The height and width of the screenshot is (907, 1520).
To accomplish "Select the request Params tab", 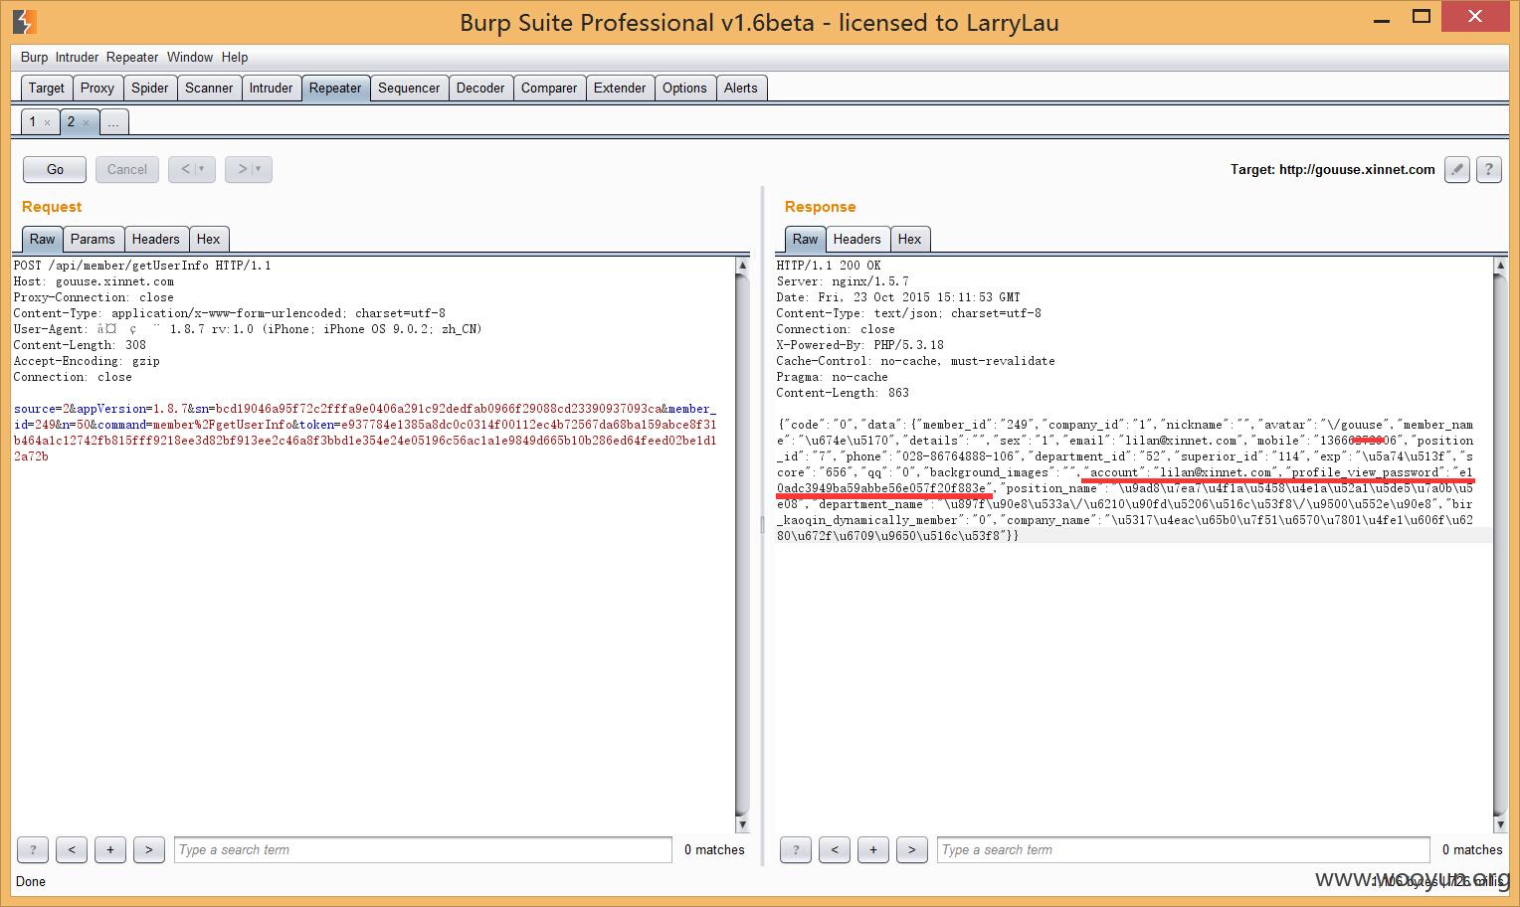I will [93, 239].
